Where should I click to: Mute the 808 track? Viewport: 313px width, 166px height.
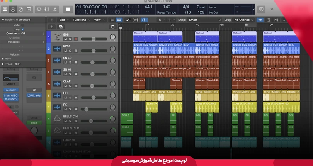point(65,39)
